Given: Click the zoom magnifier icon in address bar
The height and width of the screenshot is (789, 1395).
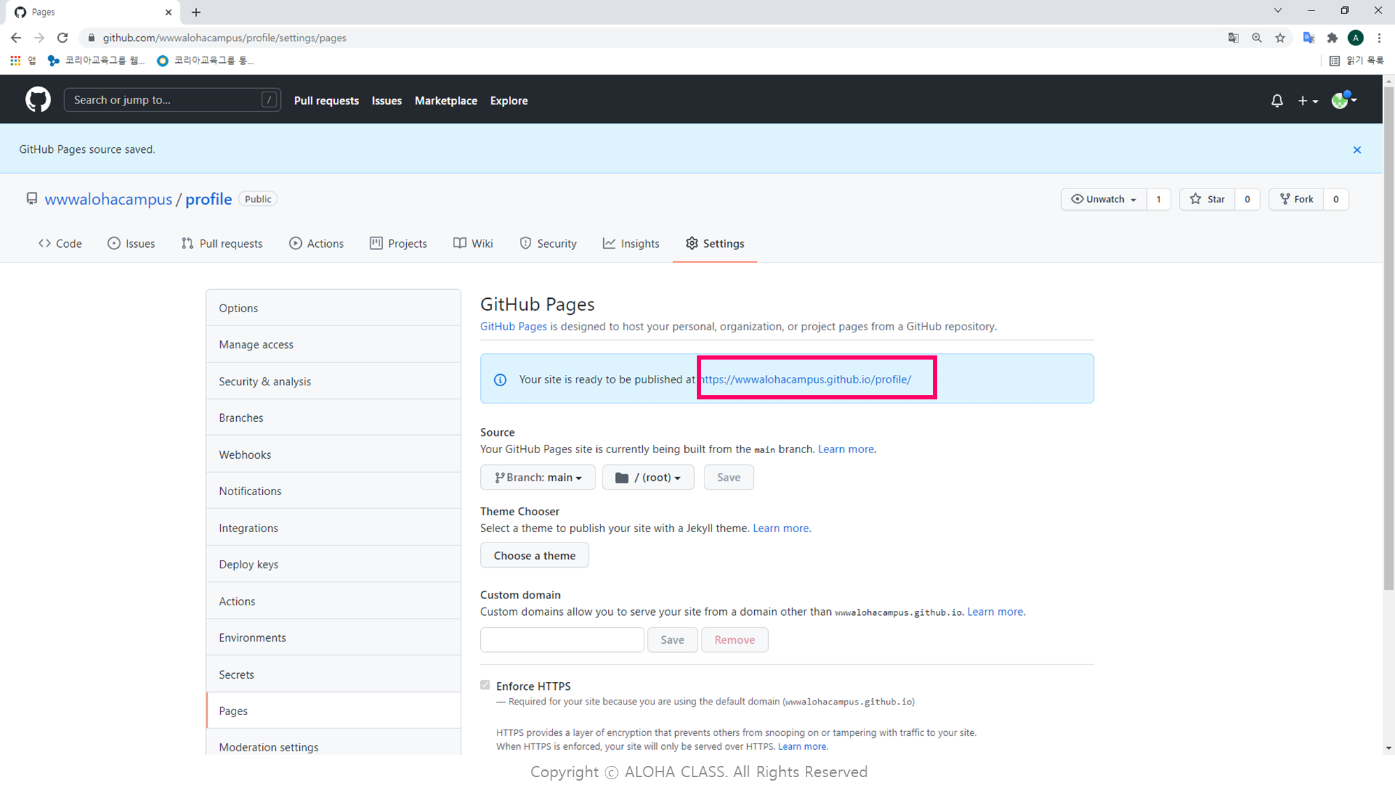Looking at the screenshot, I should (1257, 38).
